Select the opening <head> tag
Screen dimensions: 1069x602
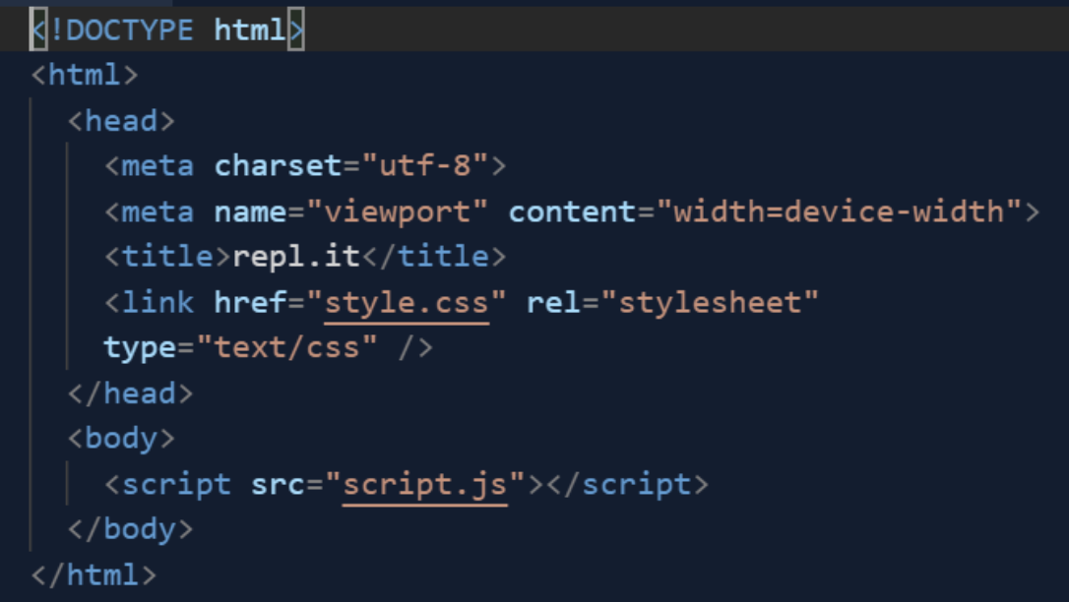[121, 121]
